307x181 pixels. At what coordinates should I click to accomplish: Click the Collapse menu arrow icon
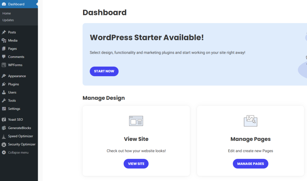pyautogui.click(x=4, y=152)
